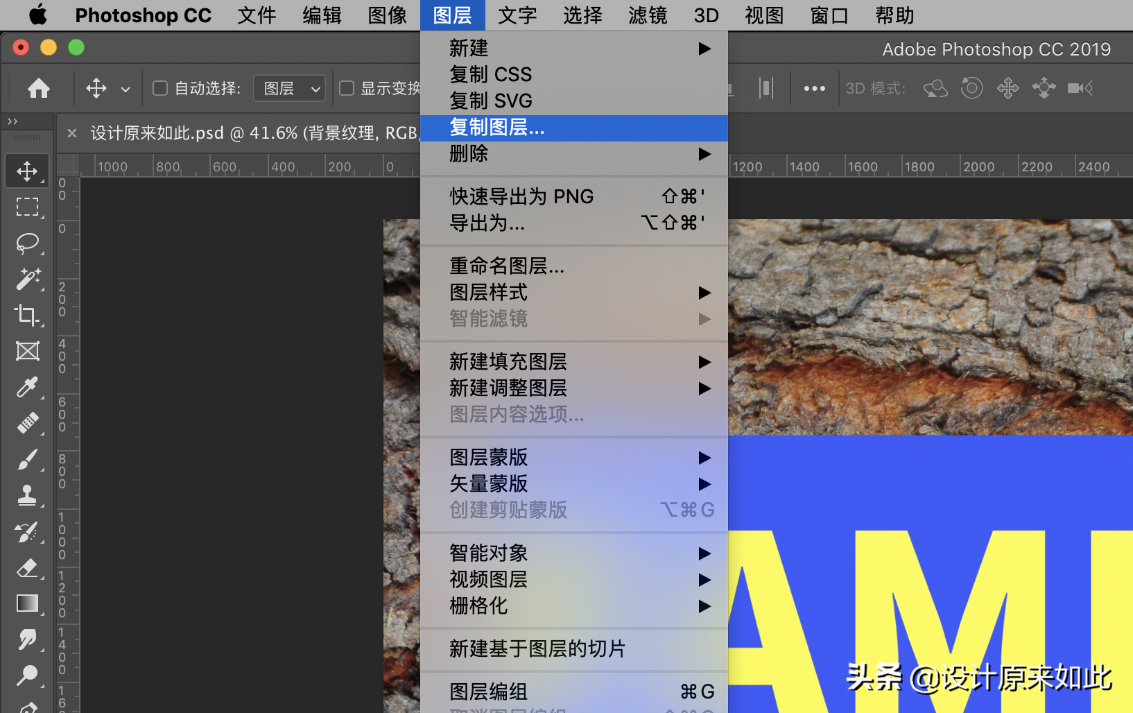This screenshot has width=1133, height=713.
Task: Select the Frame tool
Action: [x=27, y=351]
